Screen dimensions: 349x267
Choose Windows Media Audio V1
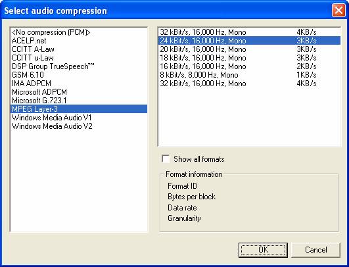point(79,118)
